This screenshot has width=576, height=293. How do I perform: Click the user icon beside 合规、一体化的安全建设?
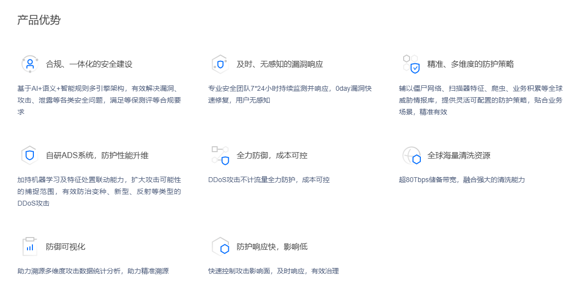coord(30,64)
